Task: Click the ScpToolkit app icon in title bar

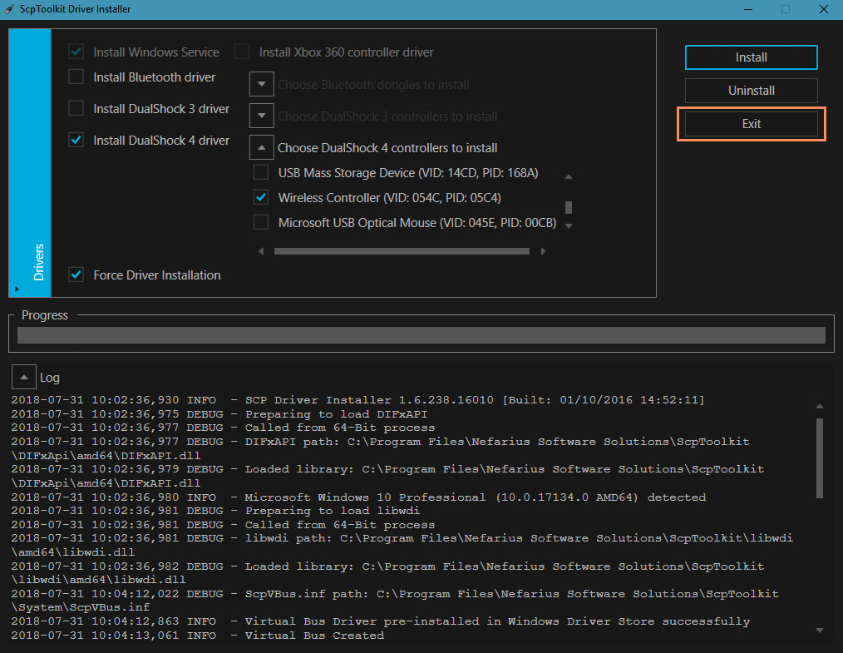Action: tap(10, 9)
